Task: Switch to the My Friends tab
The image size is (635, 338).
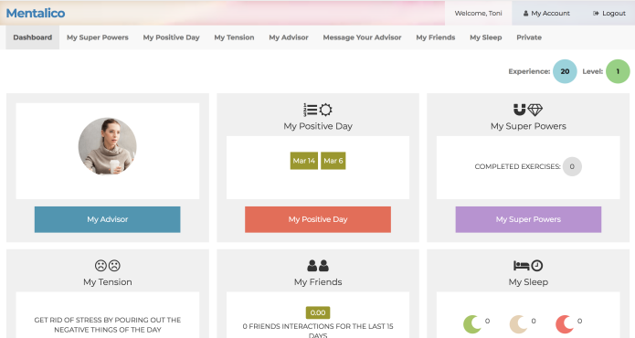Action: click(x=436, y=37)
